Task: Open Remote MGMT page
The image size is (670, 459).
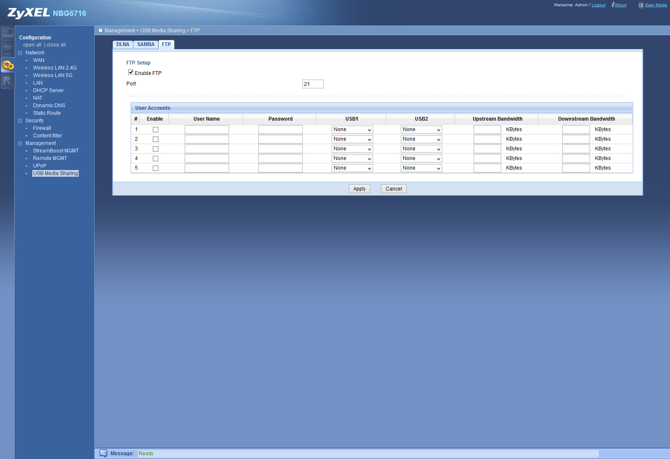Action: [x=50, y=158]
